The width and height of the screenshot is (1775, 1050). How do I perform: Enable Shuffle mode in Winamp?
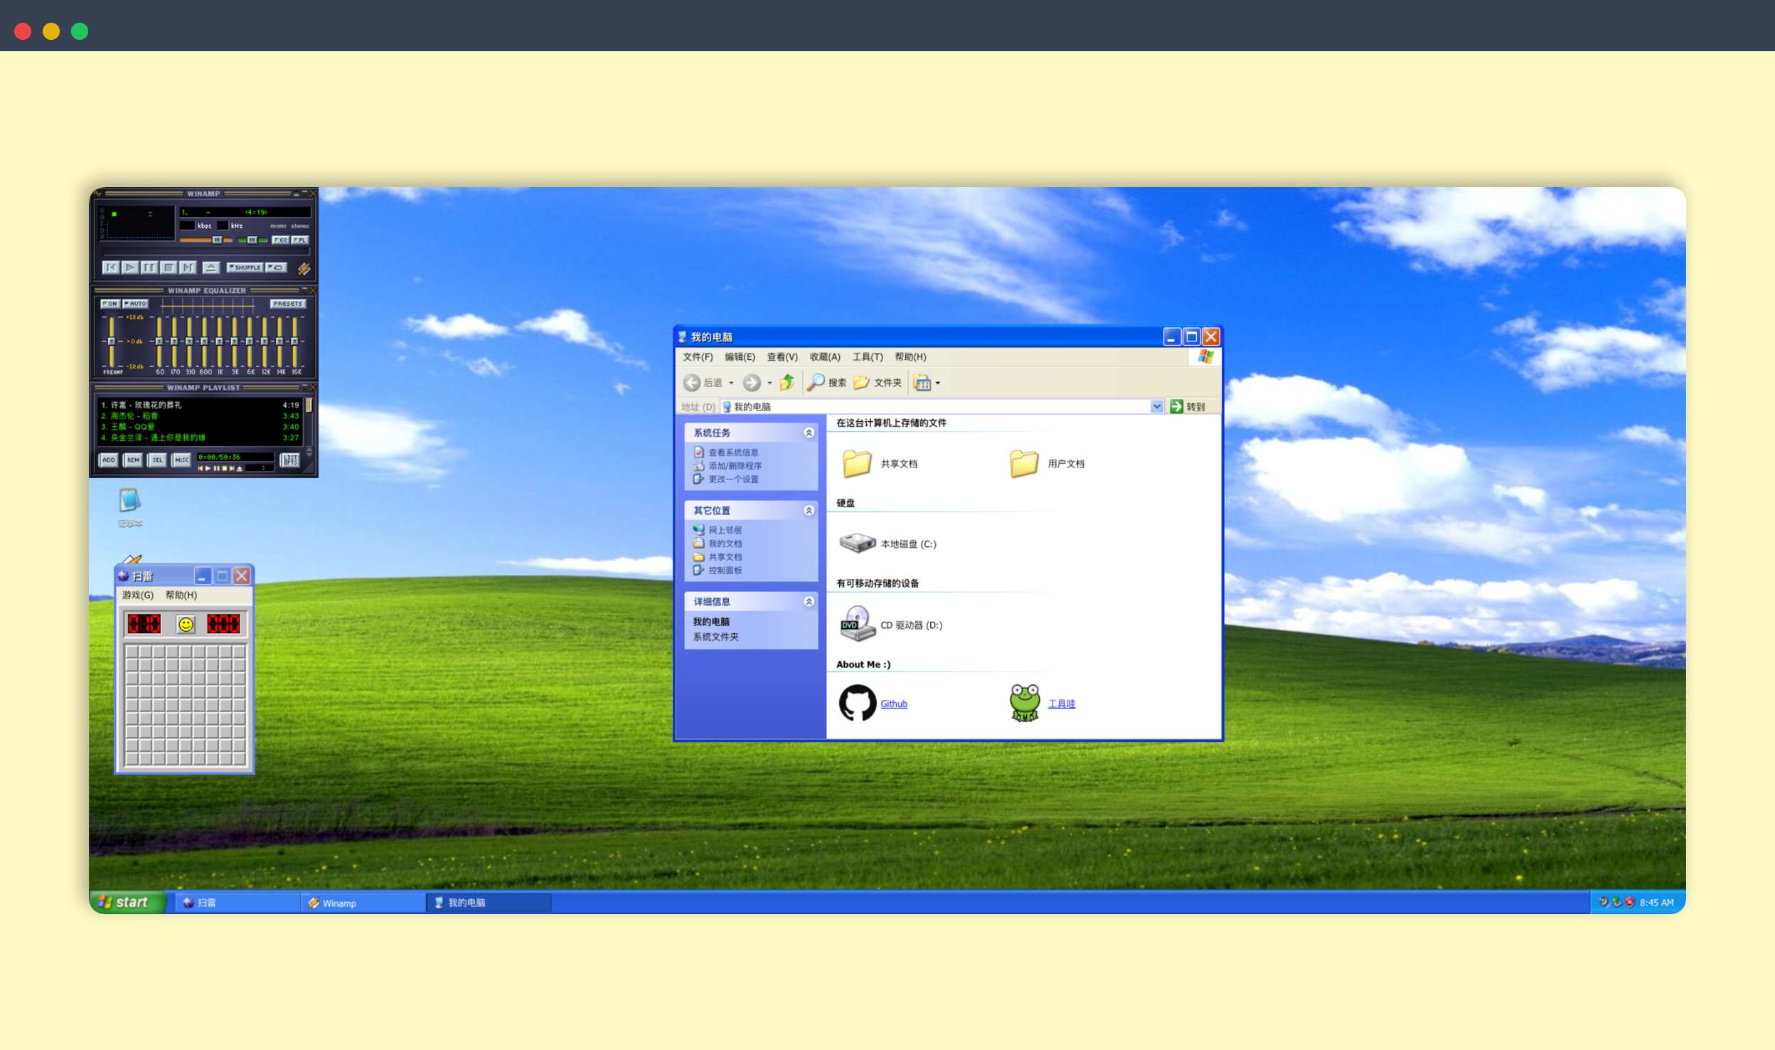[x=245, y=267]
